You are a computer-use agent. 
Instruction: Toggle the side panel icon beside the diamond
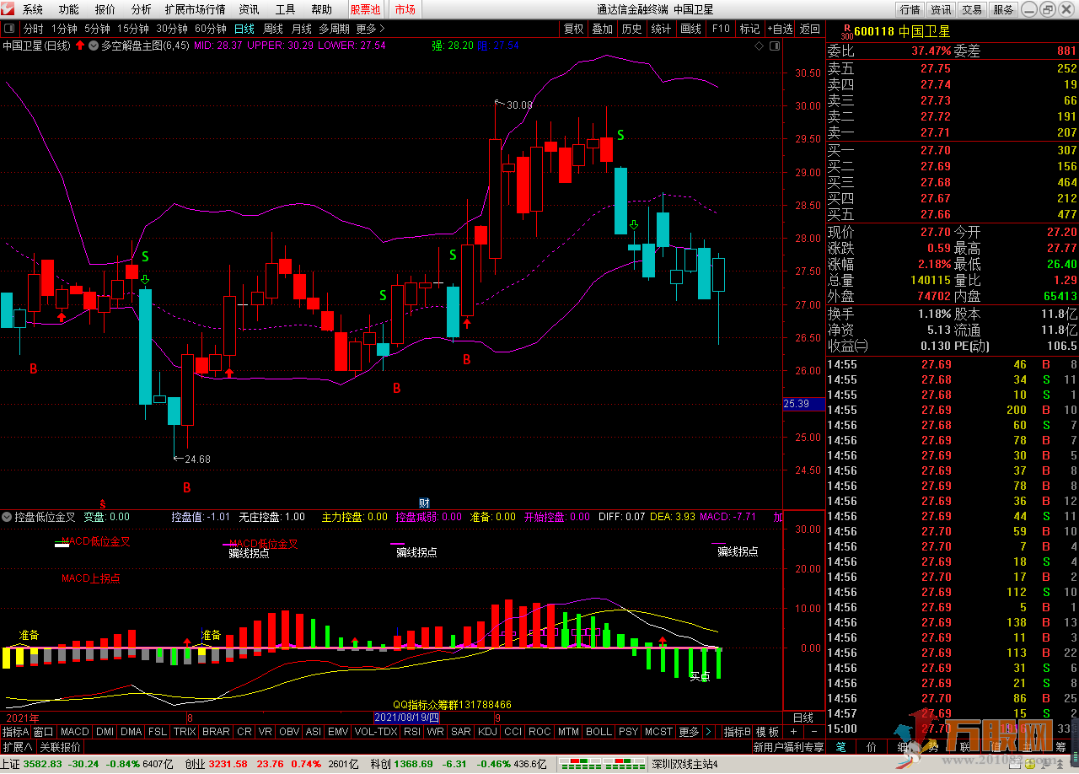[x=774, y=46]
